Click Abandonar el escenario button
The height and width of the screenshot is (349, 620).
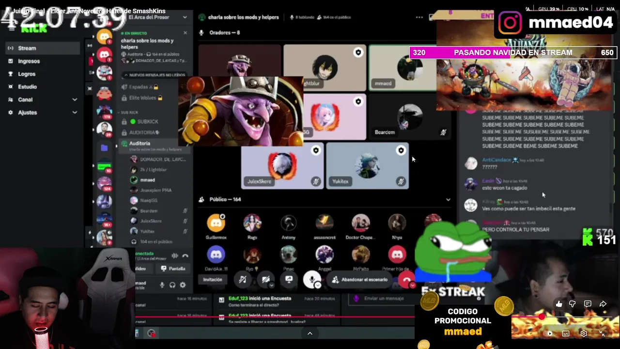(359, 280)
